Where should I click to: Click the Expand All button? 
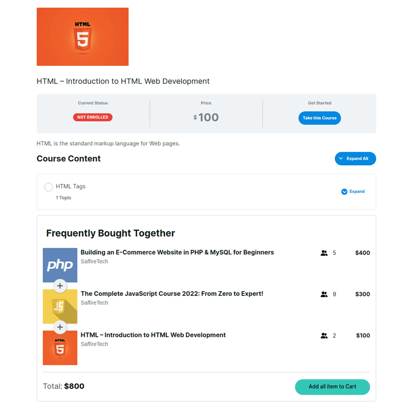[355, 159]
